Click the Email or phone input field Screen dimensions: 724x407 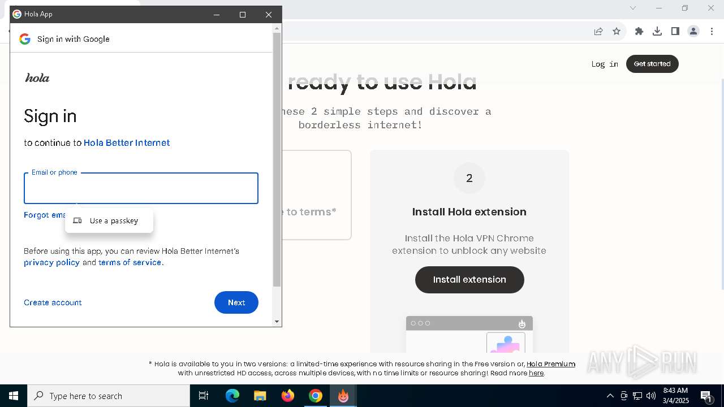[x=141, y=188]
